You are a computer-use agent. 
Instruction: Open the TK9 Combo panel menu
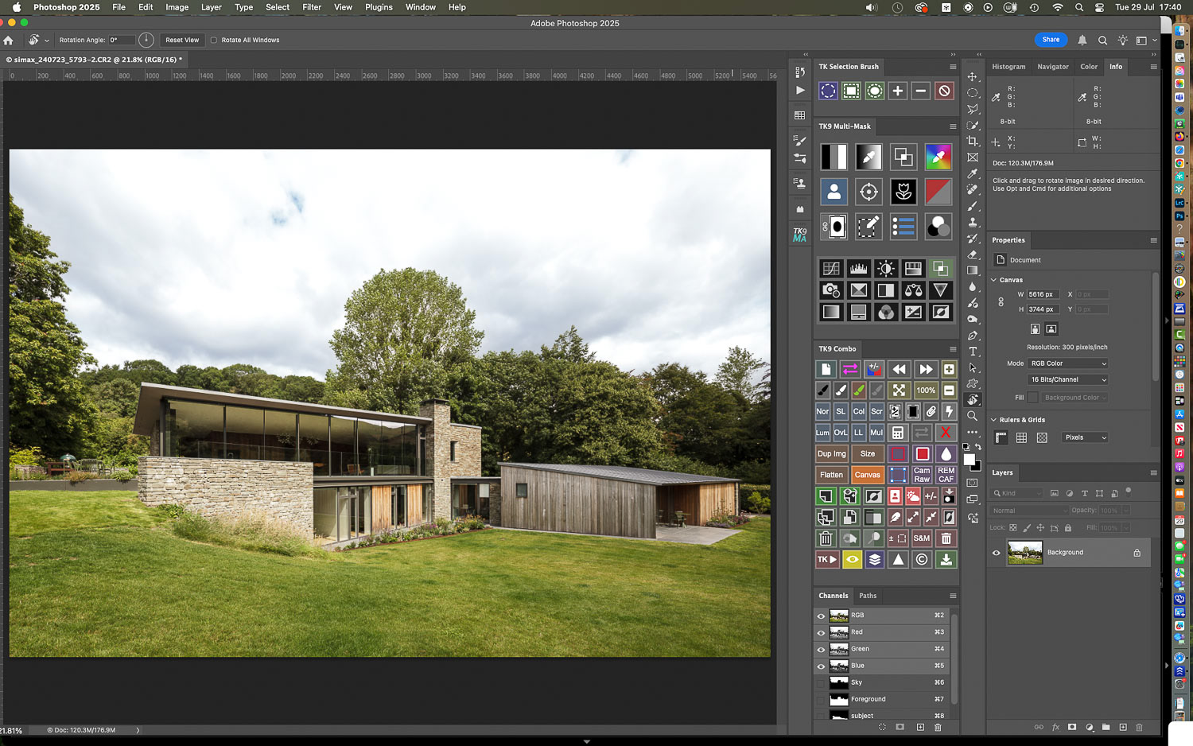[953, 349]
